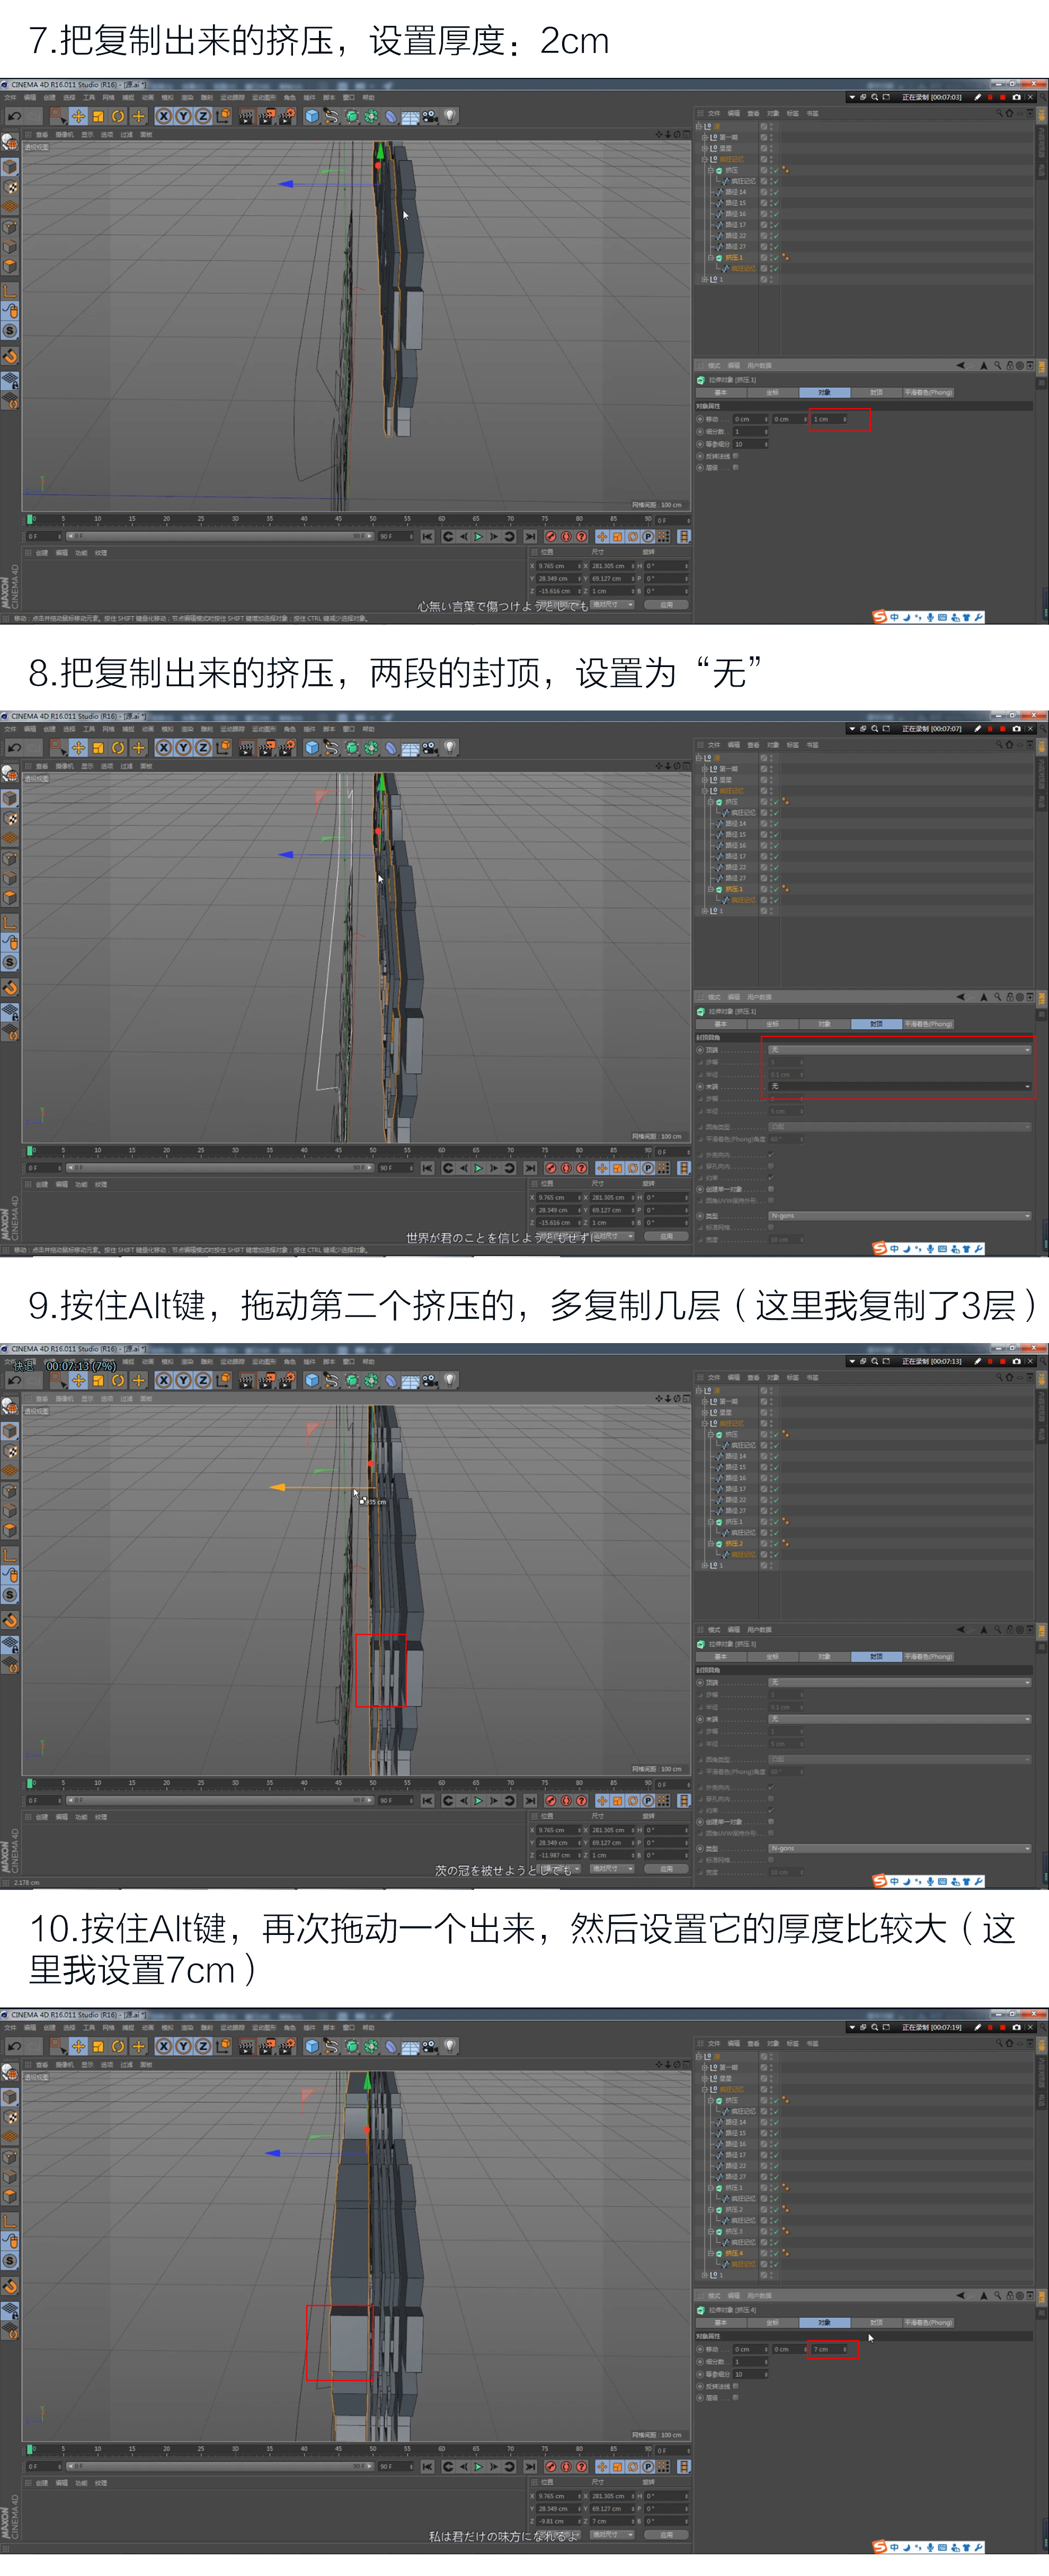
Task: Switch to 对象 tab in step 7 attributes
Action: [824, 393]
